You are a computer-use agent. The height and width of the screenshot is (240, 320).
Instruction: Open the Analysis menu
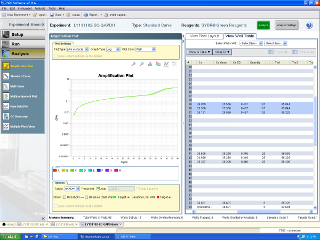pyautogui.click(x=40, y=9)
